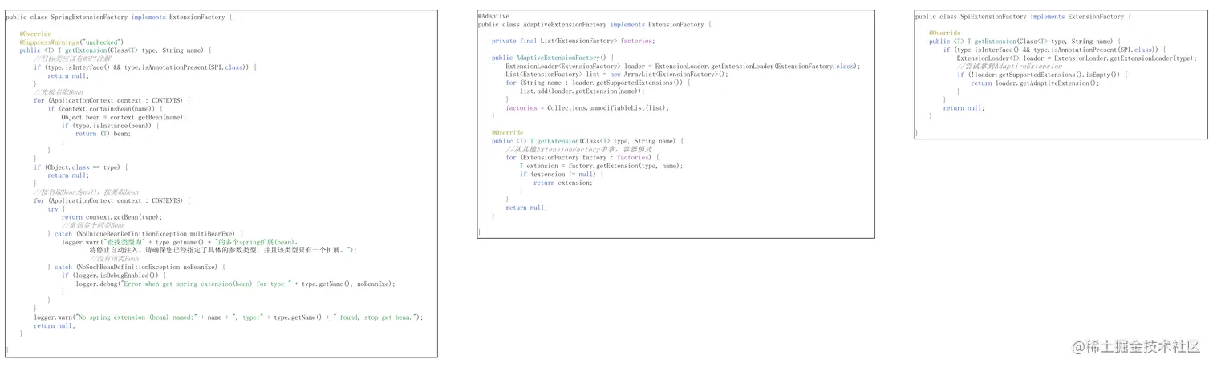Click the line 'Object bean = context.getBean(name);'
The height and width of the screenshot is (367, 1213).
tap(124, 117)
